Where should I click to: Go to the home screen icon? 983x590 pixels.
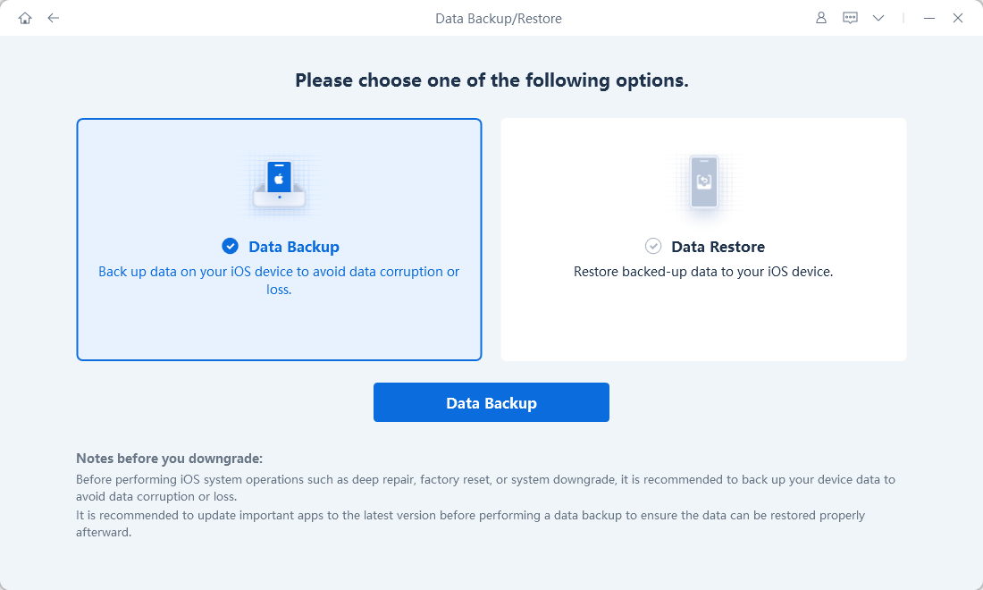(25, 18)
